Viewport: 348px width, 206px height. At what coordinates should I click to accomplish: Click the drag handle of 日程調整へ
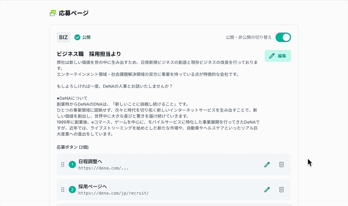click(63, 164)
